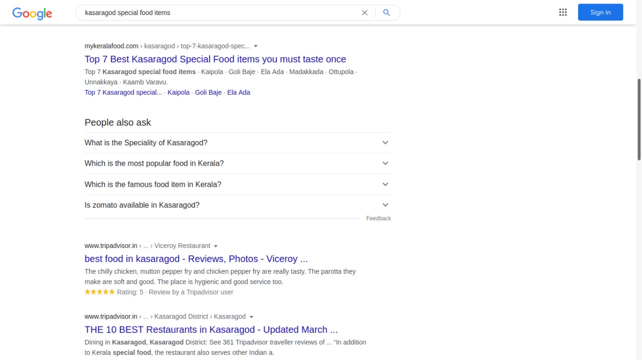642x360 pixels.
Task: Open Top 7 Best Kasaragod Special Food result
Action: point(215,59)
